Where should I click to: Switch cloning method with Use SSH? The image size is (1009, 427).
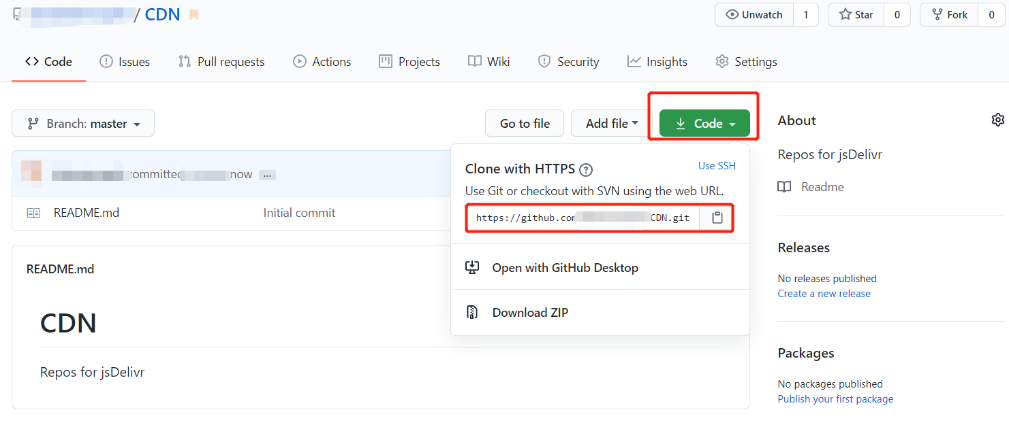pyautogui.click(x=717, y=166)
